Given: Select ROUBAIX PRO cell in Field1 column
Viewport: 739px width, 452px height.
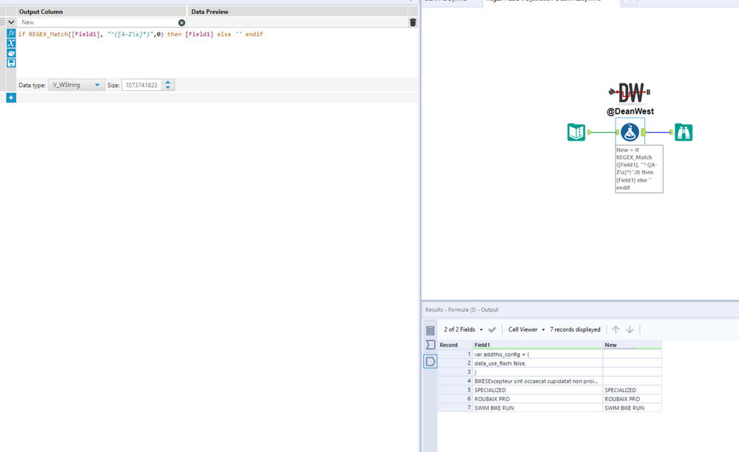Looking at the screenshot, I should [538, 399].
